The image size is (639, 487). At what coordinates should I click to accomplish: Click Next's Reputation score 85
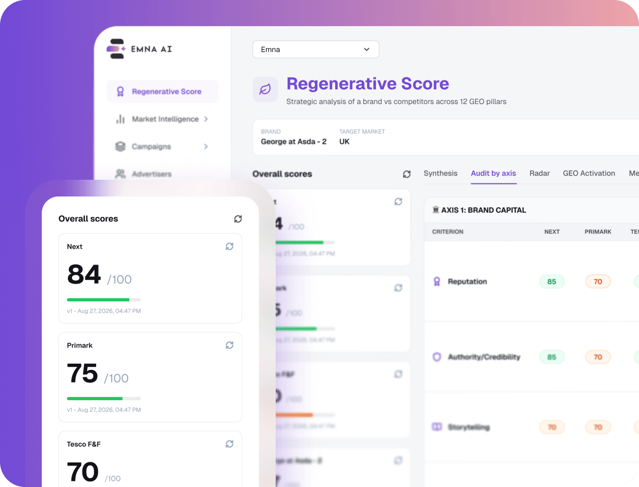pyautogui.click(x=552, y=282)
